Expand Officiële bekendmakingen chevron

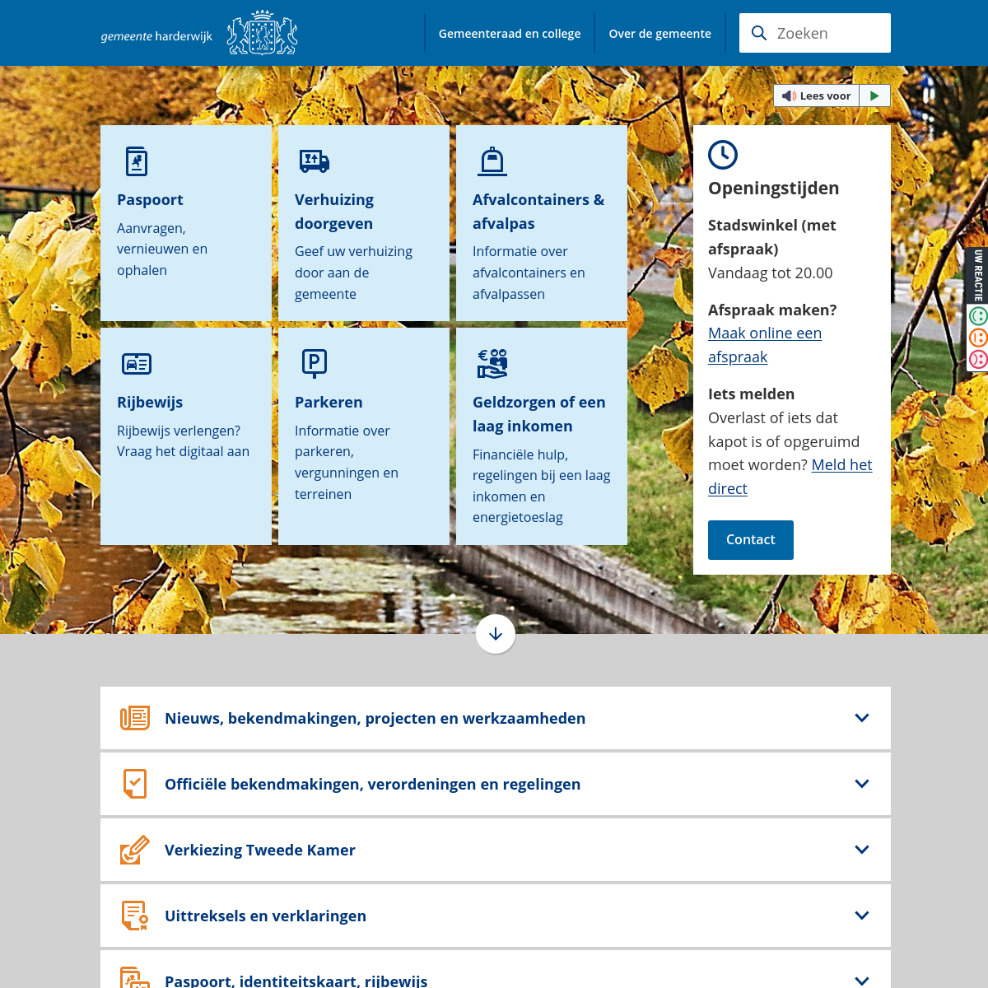pos(862,784)
